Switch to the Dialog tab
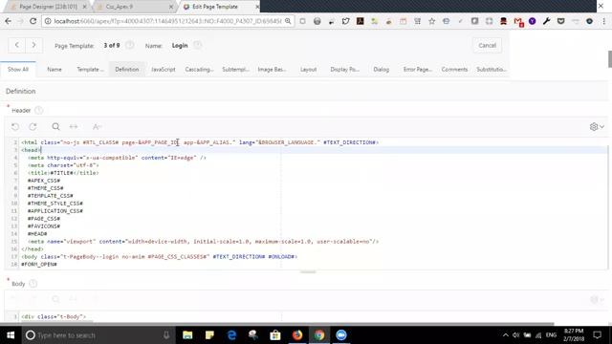The height and width of the screenshot is (344, 612). [381, 70]
